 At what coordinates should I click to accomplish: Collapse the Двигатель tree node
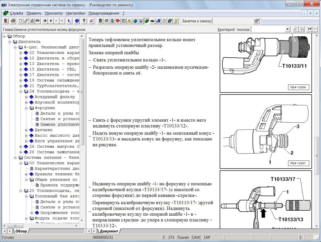(10, 42)
